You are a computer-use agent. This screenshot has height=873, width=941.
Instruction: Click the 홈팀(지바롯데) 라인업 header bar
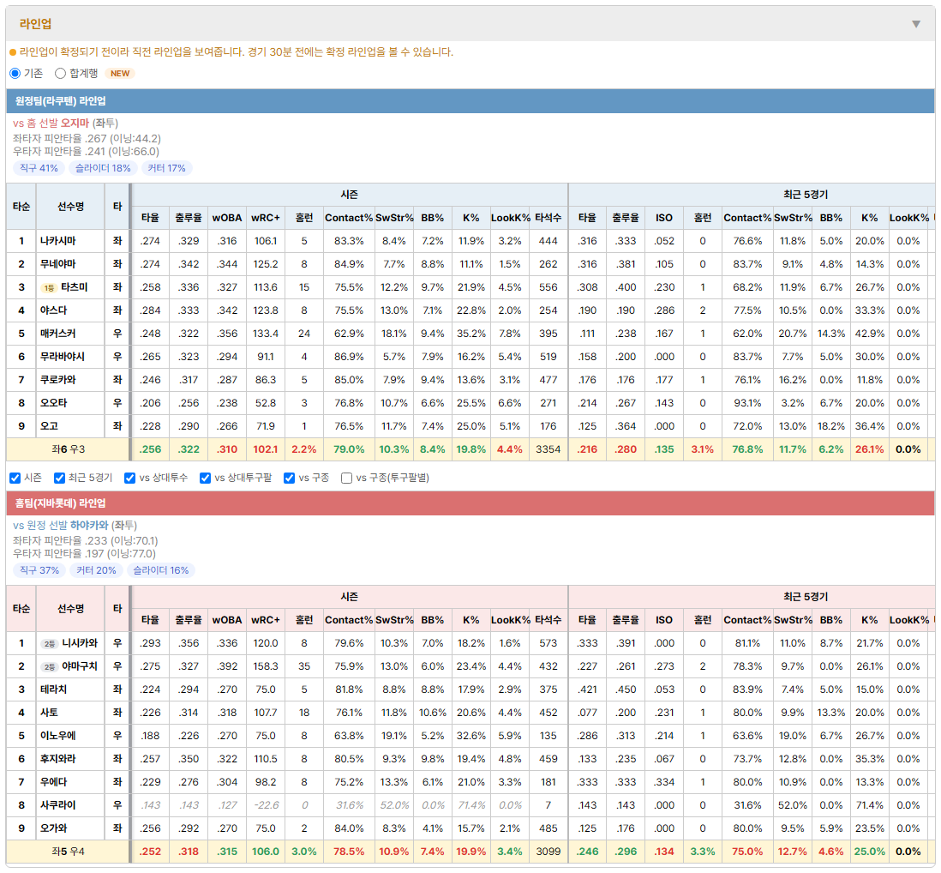[470, 503]
